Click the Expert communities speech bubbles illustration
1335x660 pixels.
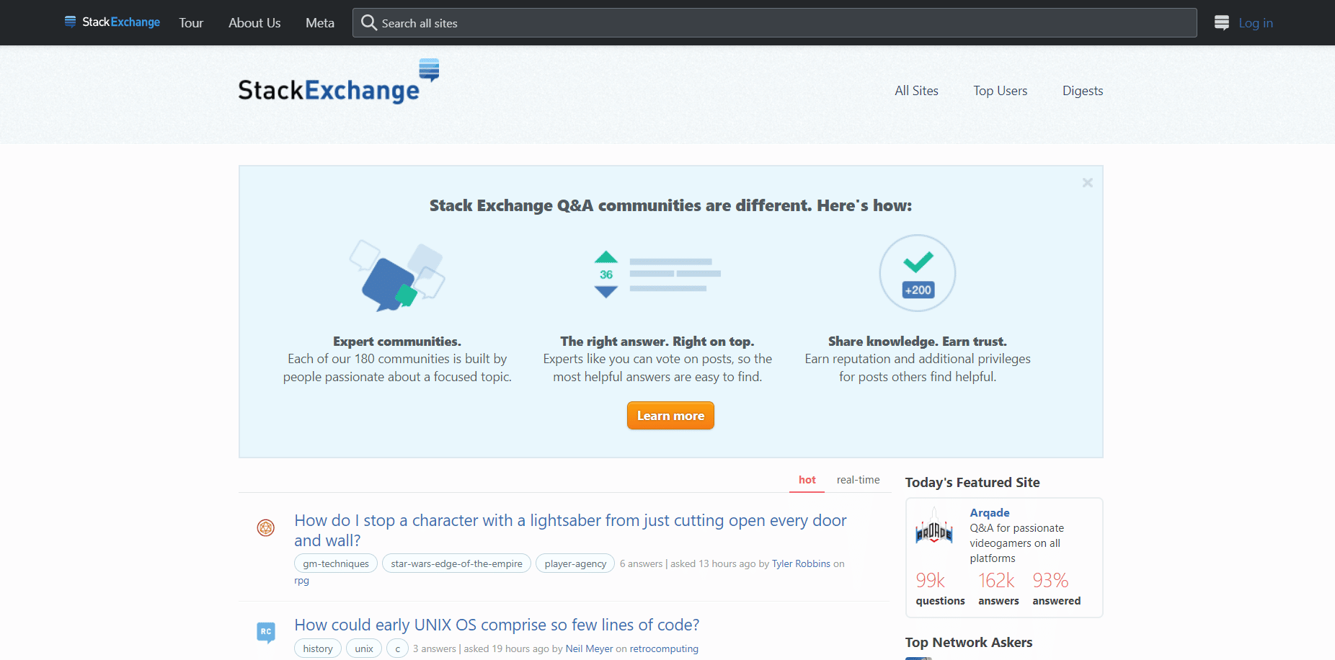coord(397,276)
